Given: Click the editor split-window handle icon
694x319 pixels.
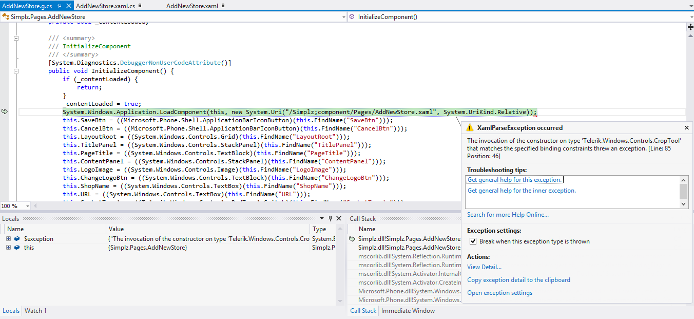Looking at the screenshot, I should coord(690,27).
